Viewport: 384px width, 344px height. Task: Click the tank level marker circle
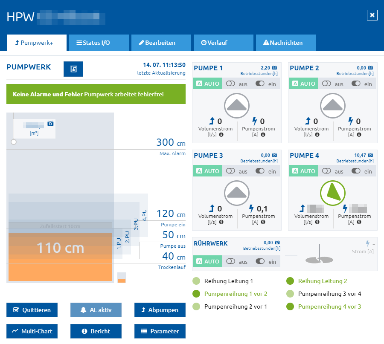[x=14, y=142]
